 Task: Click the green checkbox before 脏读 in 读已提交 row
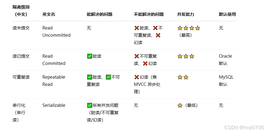90,56
